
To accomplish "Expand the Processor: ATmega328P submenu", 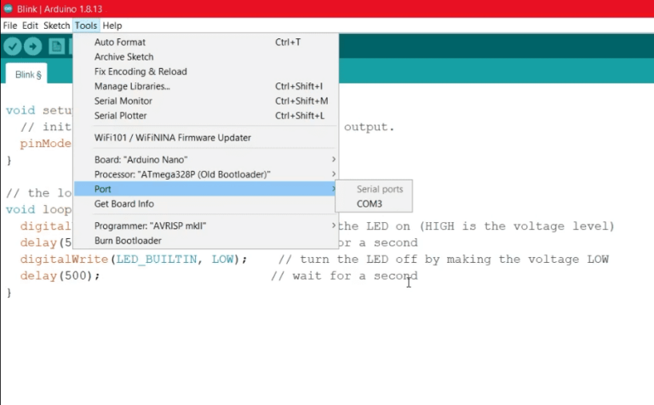I will (206, 174).
